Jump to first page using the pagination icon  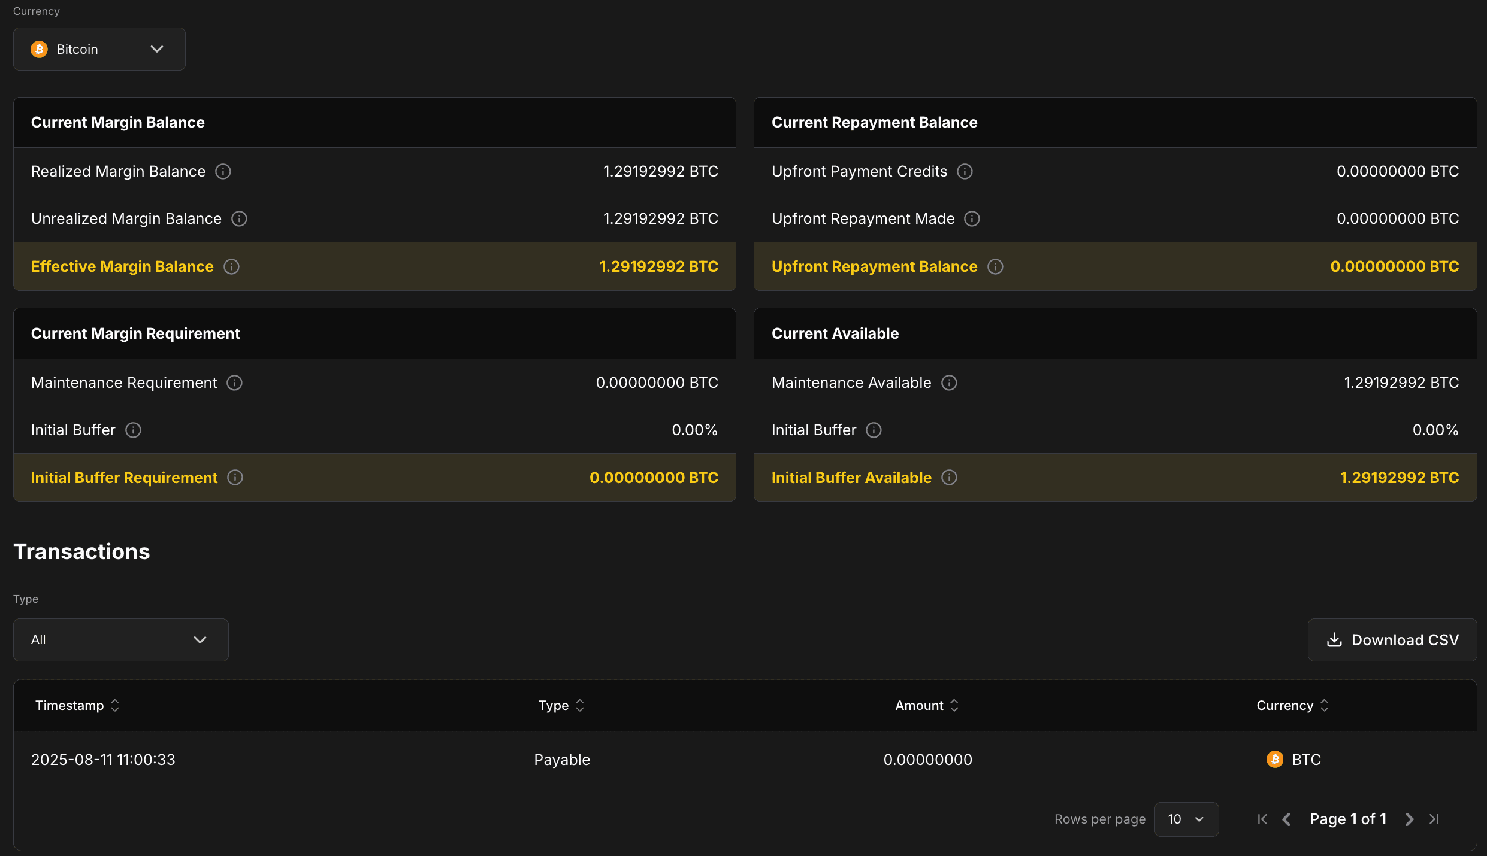point(1262,819)
